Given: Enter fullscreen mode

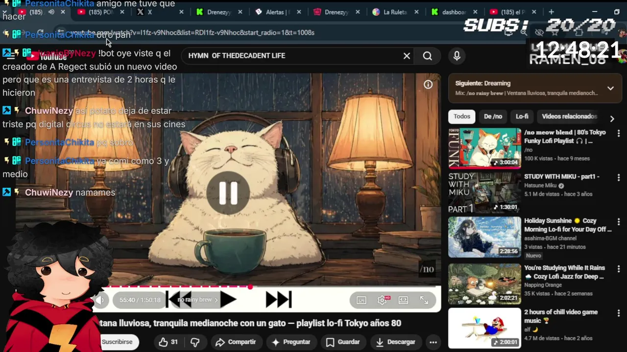Looking at the screenshot, I should coord(424,300).
